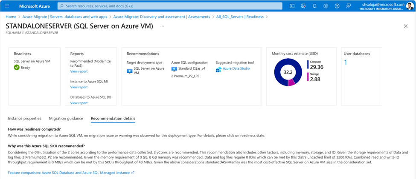The height and width of the screenshot is (179, 416).
Task: Click the 32.2 total cost in donut center
Action: (288, 72)
